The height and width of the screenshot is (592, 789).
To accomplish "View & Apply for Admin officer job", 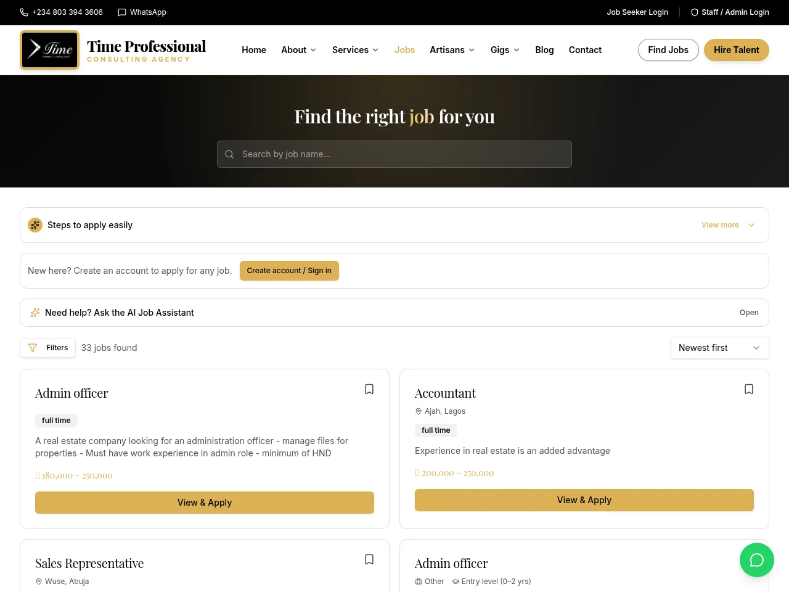I will pos(205,503).
